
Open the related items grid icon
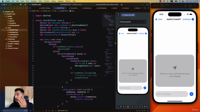point(30,8)
